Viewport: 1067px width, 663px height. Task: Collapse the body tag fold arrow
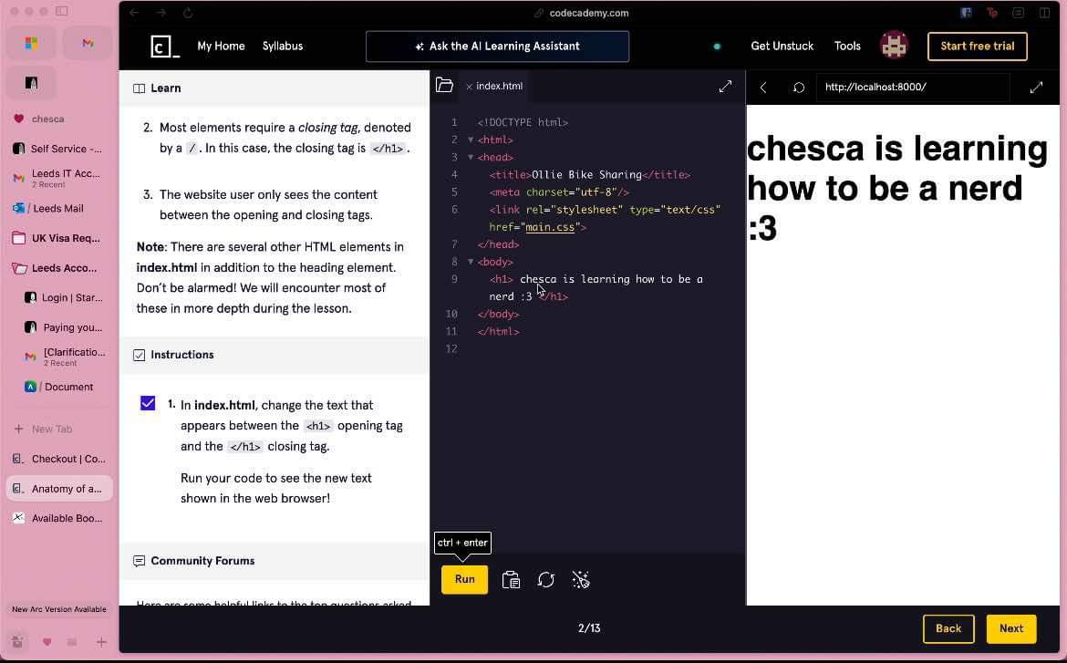click(x=471, y=262)
